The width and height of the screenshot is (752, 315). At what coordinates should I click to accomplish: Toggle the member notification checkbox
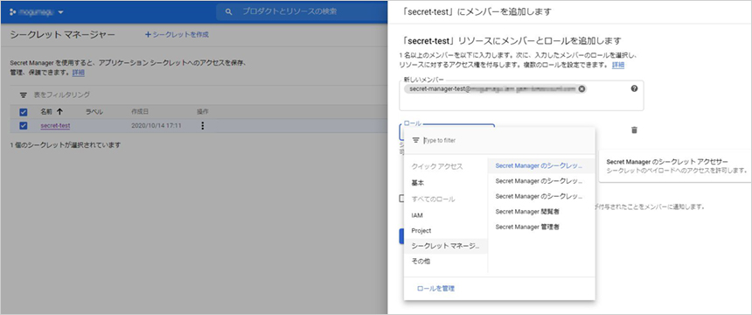tap(402, 199)
